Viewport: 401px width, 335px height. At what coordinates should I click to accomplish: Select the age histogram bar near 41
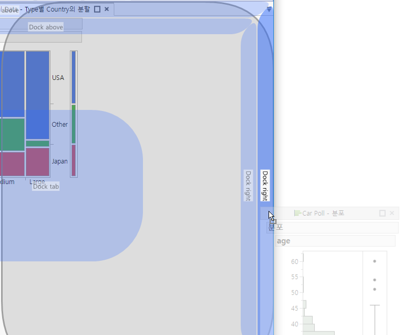point(307,320)
